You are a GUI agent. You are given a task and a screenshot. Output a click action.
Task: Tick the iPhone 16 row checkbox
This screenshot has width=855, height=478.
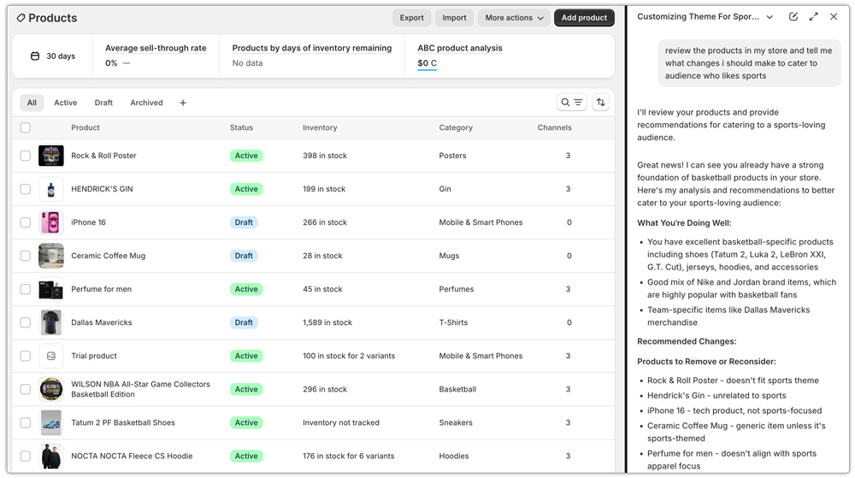(x=25, y=222)
